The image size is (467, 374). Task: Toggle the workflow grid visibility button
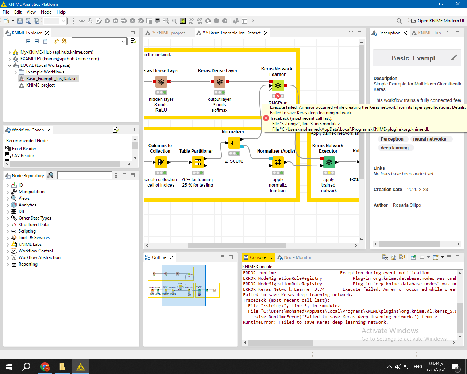tap(183, 21)
